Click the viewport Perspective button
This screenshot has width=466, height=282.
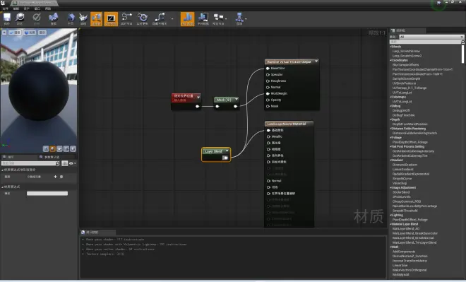click(x=15, y=33)
